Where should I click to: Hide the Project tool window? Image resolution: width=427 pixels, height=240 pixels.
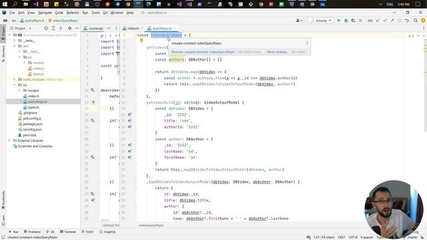[77, 28]
